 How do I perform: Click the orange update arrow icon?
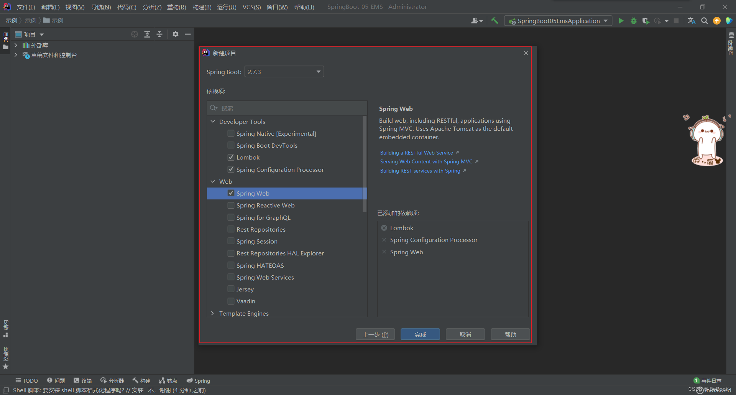pyautogui.click(x=717, y=21)
